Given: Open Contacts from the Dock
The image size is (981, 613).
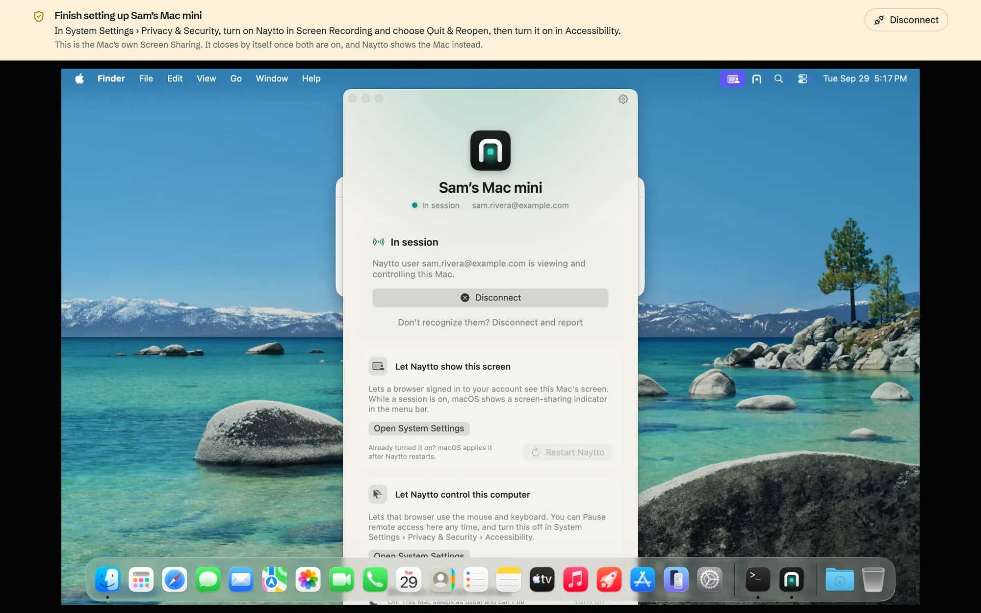Looking at the screenshot, I should [x=442, y=580].
